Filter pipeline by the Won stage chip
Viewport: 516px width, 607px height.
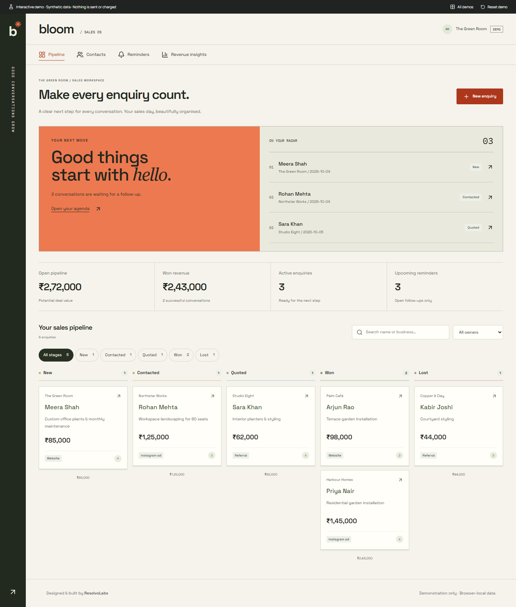tap(181, 355)
